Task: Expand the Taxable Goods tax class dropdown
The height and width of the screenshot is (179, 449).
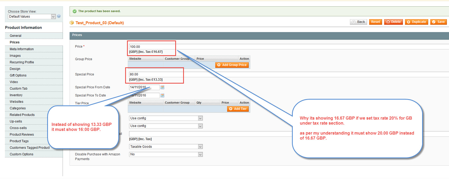Action: click(166, 147)
